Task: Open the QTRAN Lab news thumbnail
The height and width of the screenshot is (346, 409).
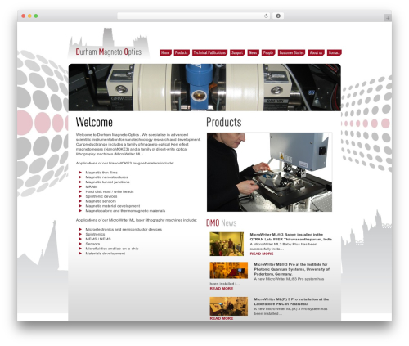Action: [227, 244]
